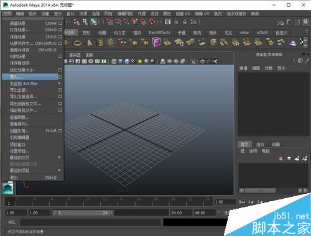Screen dimensions: 311x236
Task: Click the first red magnet snap icon
Action: [x=109, y=22]
